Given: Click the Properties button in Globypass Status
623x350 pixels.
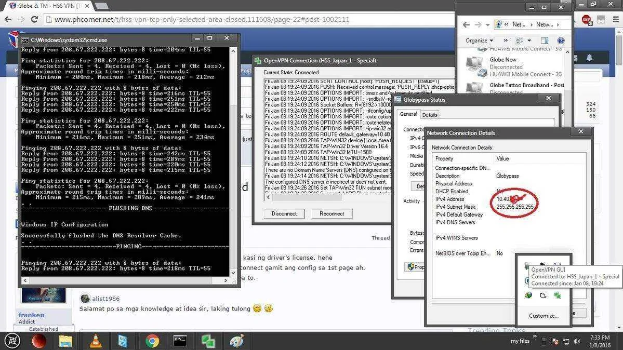Looking at the screenshot, I should [415, 267].
